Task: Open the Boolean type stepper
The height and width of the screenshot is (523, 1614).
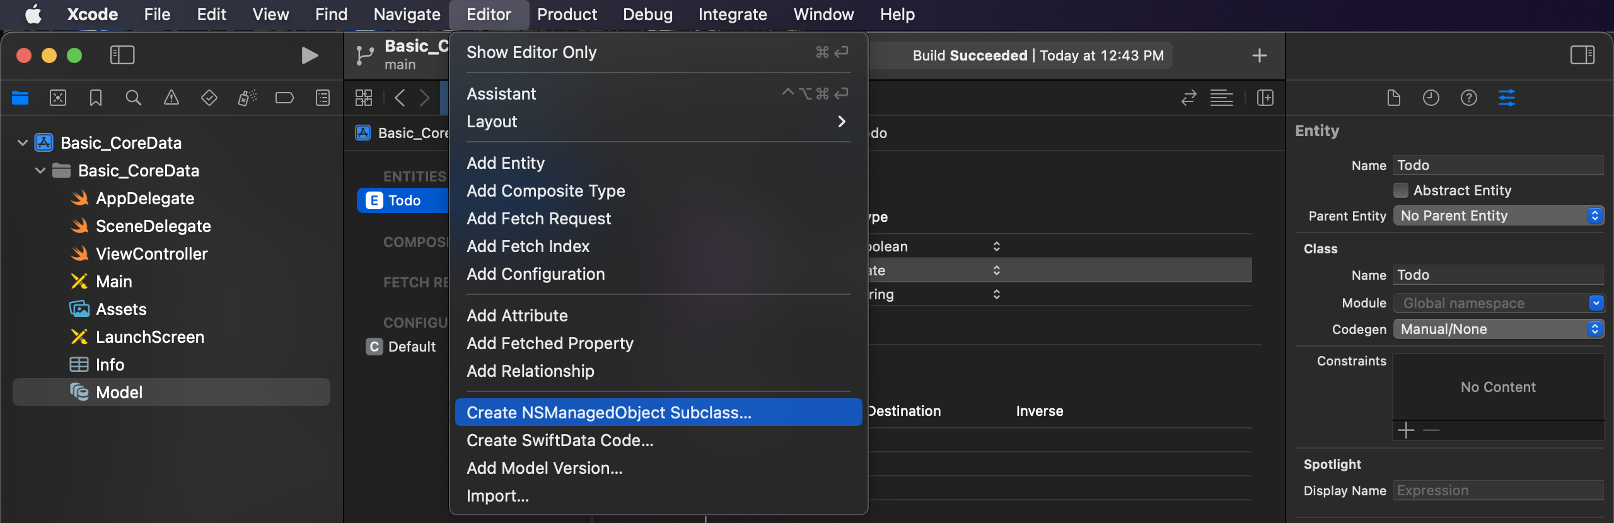Action: click(996, 246)
